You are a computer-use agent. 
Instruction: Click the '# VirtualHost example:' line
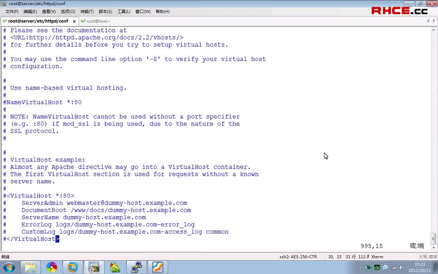click(44, 160)
